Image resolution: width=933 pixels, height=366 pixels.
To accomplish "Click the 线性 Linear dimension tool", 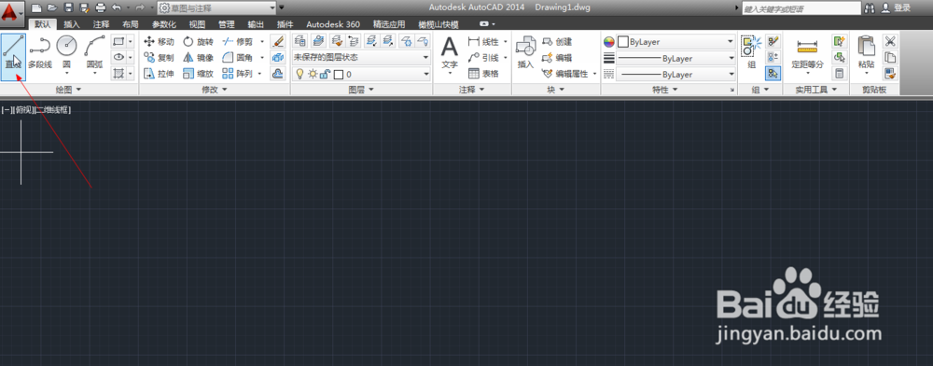I will 484,42.
